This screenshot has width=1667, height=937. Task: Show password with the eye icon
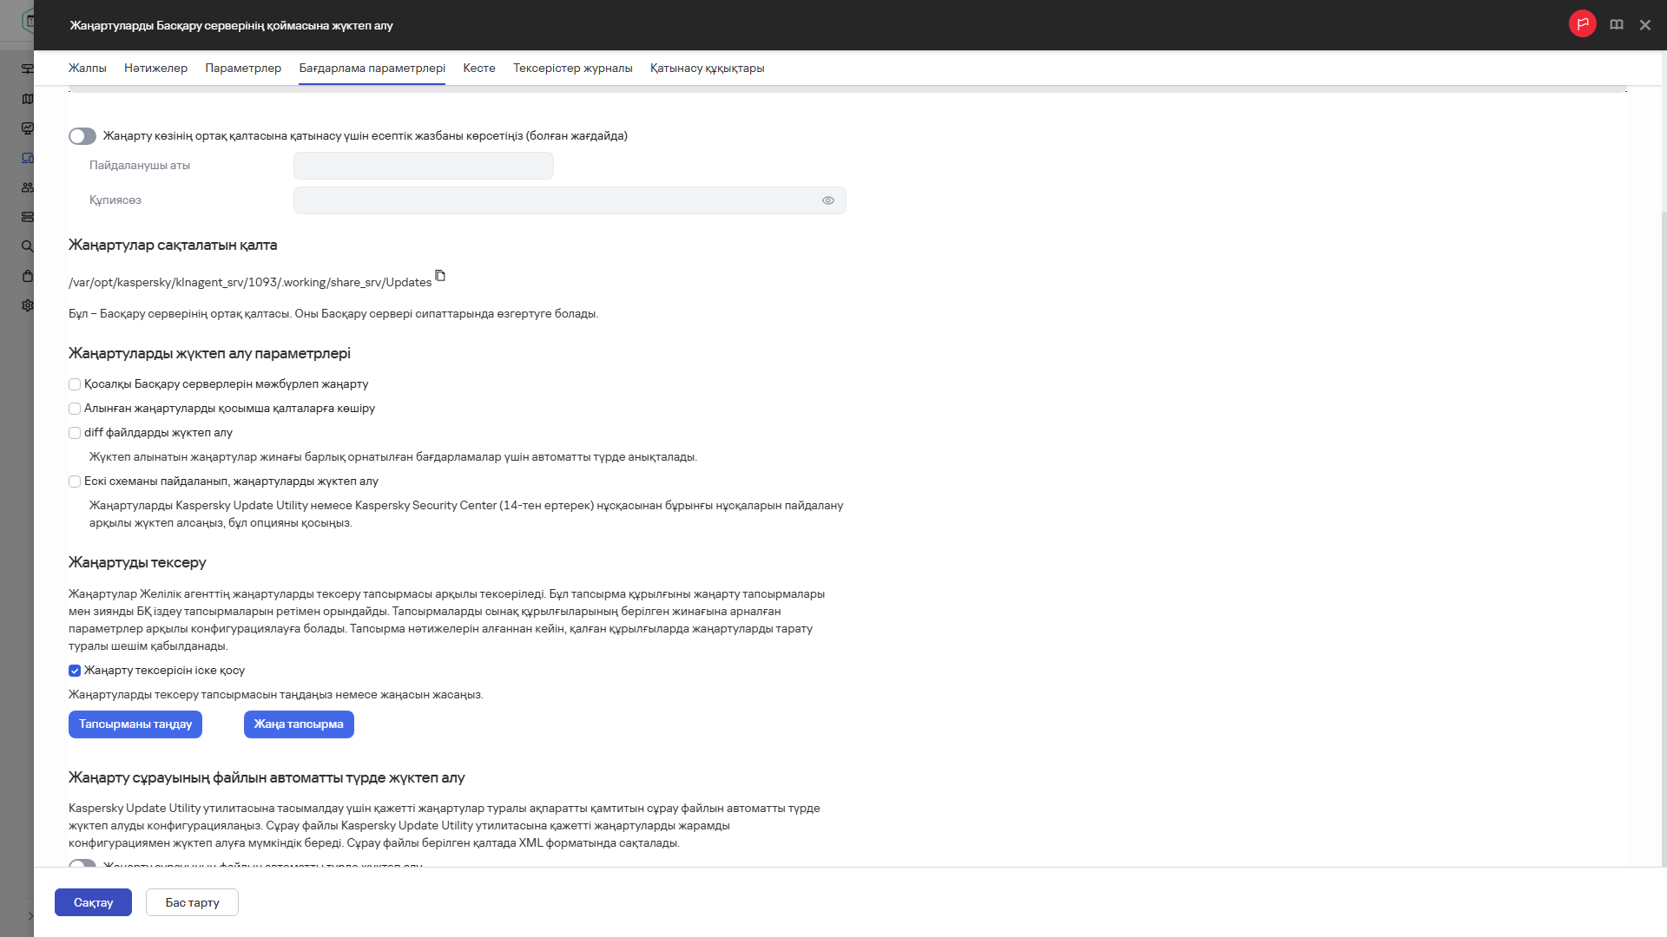click(x=827, y=200)
